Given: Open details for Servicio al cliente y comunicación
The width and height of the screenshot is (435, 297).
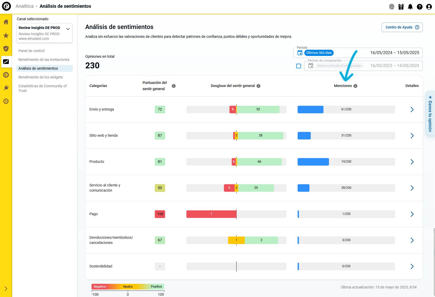Looking at the screenshot, I should point(412,188).
